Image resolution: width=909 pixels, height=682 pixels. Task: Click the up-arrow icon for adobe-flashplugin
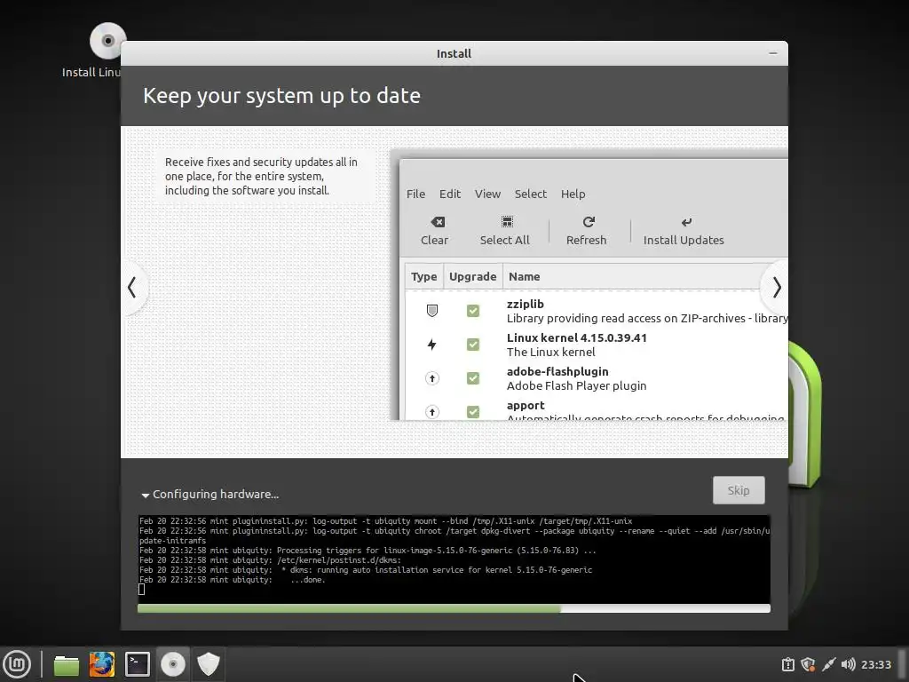(432, 378)
